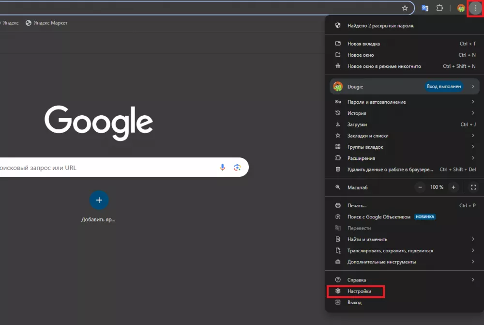The width and height of the screenshot is (484, 325).
Task: Open Google Lens image search icon
Action: (x=237, y=168)
